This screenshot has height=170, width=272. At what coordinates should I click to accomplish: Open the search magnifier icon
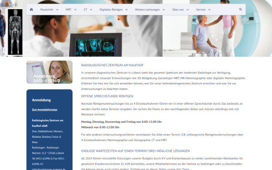tap(240, 10)
